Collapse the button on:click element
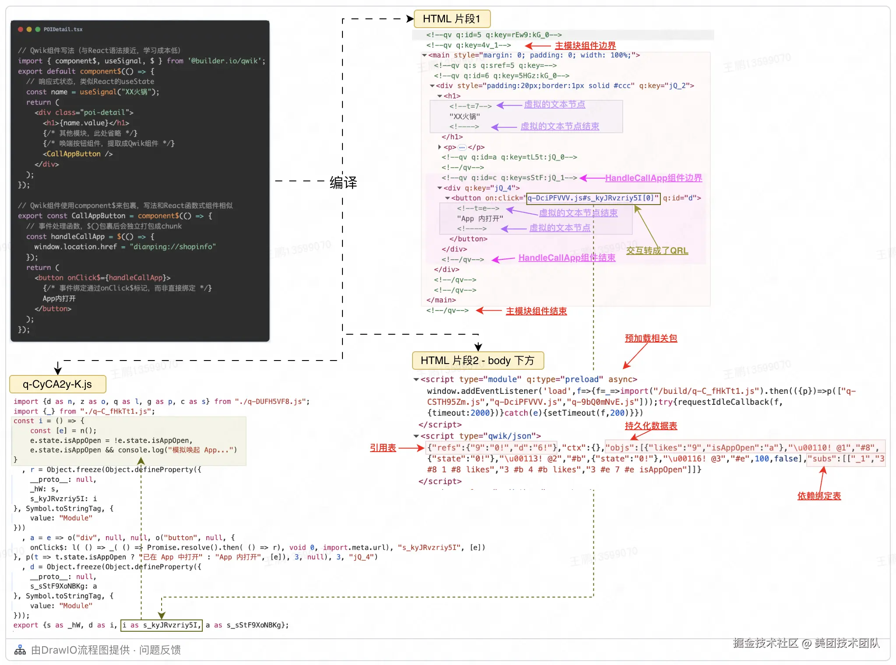Screen dimensions: 896x665 point(447,198)
